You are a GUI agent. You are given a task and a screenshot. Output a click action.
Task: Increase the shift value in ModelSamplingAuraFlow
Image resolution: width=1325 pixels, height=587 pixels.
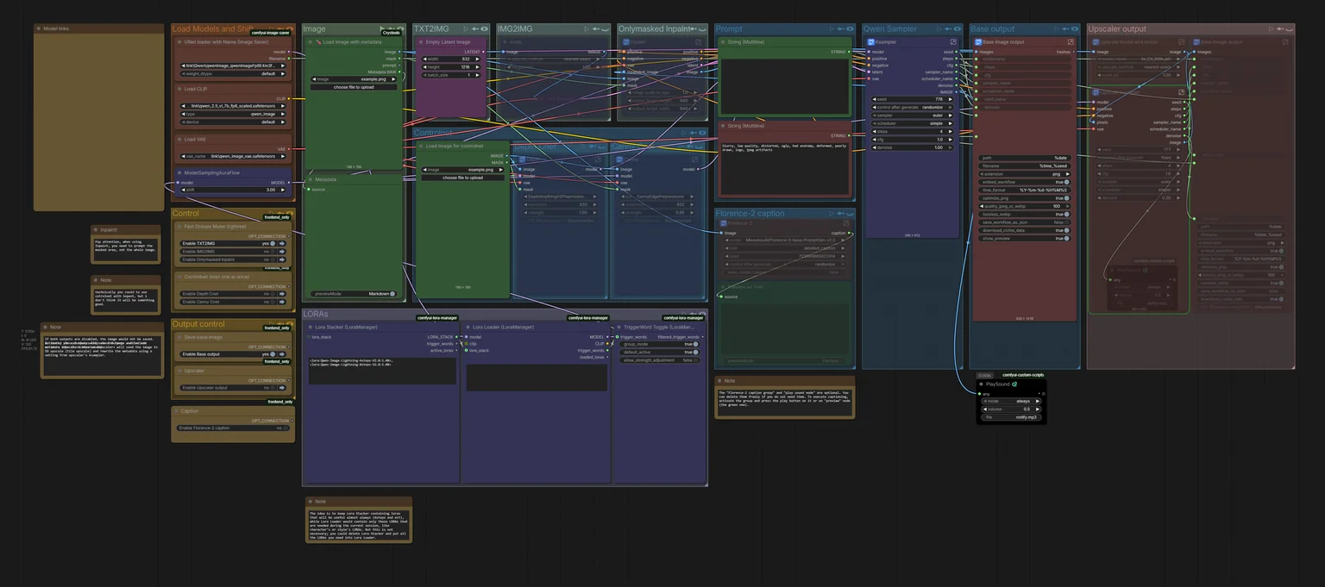[x=285, y=190]
